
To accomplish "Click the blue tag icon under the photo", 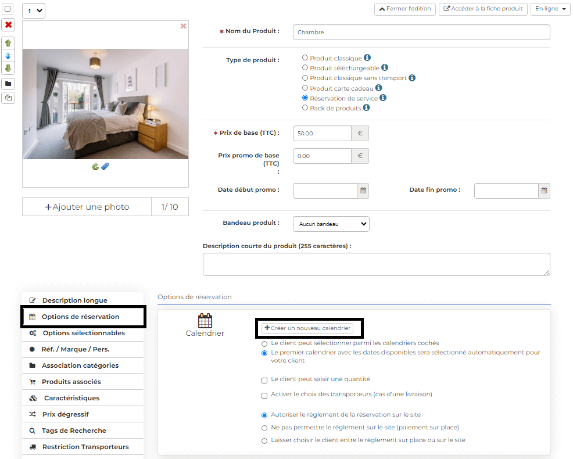I will pyautogui.click(x=105, y=167).
